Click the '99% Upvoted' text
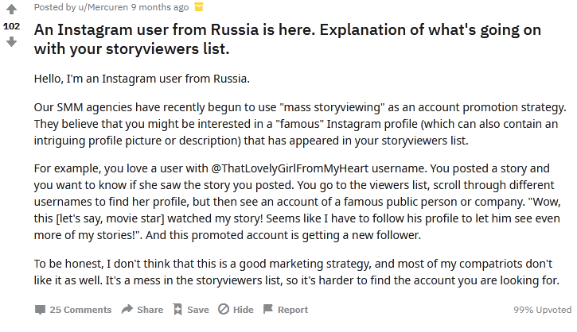The height and width of the screenshot is (332, 577). click(543, 310)
